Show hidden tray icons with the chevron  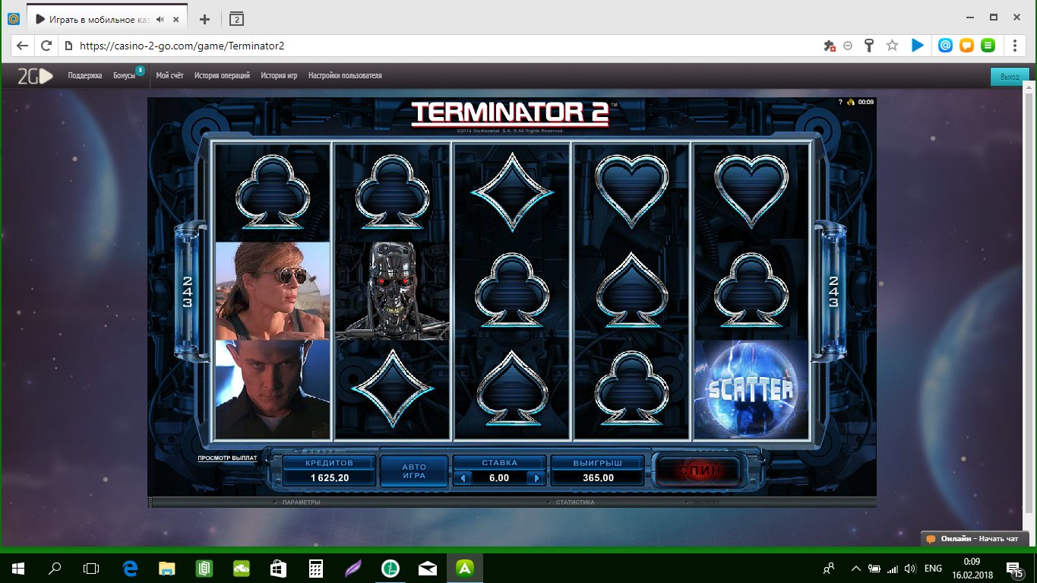(x=856, y=568)
